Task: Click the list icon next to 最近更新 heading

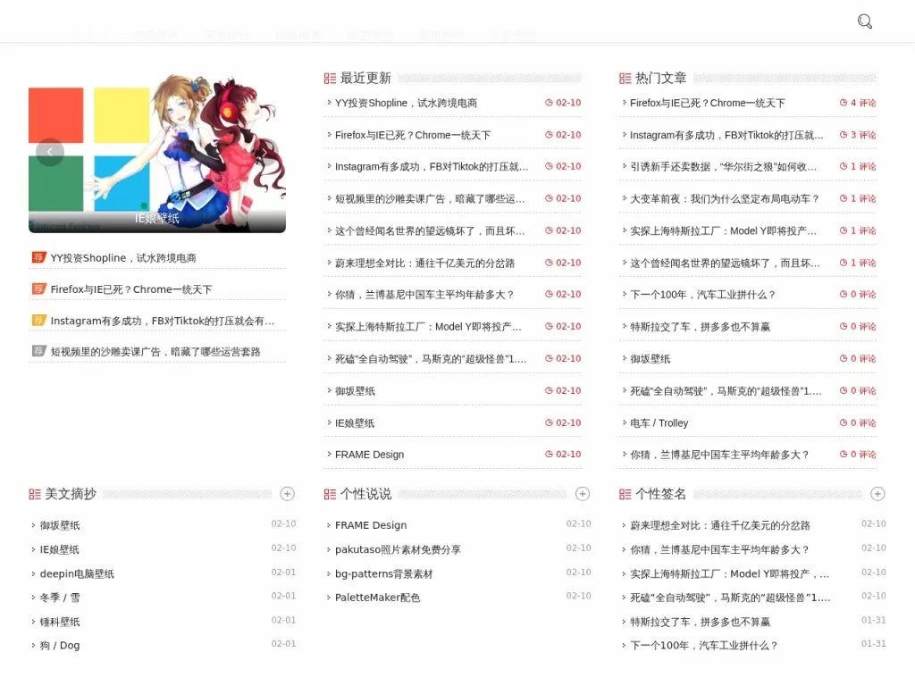Action: click(331, 79)
